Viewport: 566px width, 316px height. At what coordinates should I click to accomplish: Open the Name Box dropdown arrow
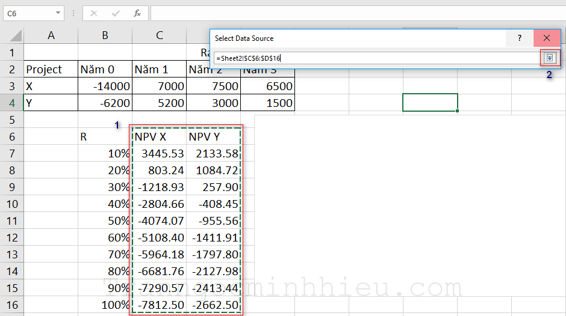pos(58,13)
